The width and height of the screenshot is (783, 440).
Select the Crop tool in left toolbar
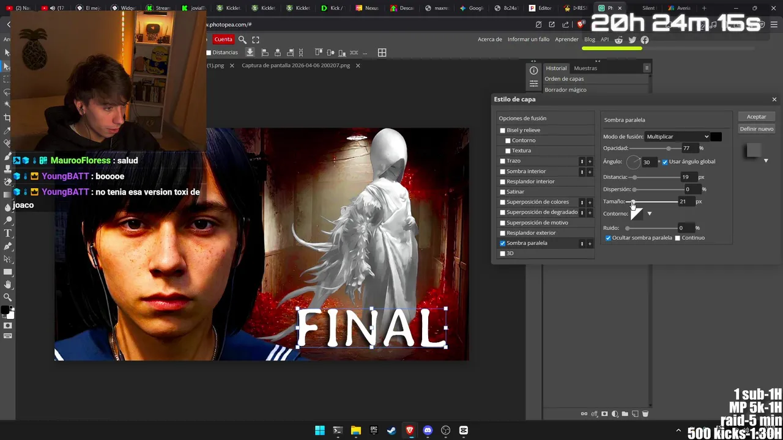(7, 117)
